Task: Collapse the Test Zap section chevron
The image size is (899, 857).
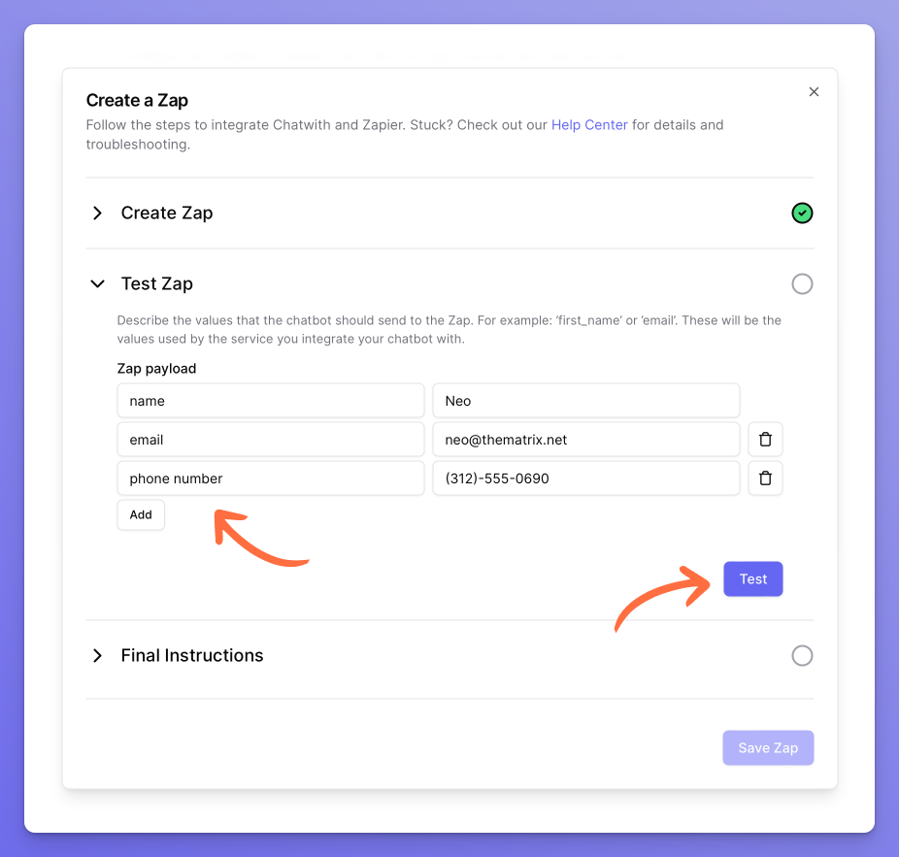Action: point(97,284)
